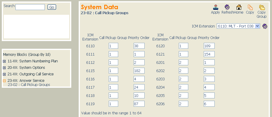Edit Call Pickup Group for 6111

pyautogui.click(x=113, y=54)
